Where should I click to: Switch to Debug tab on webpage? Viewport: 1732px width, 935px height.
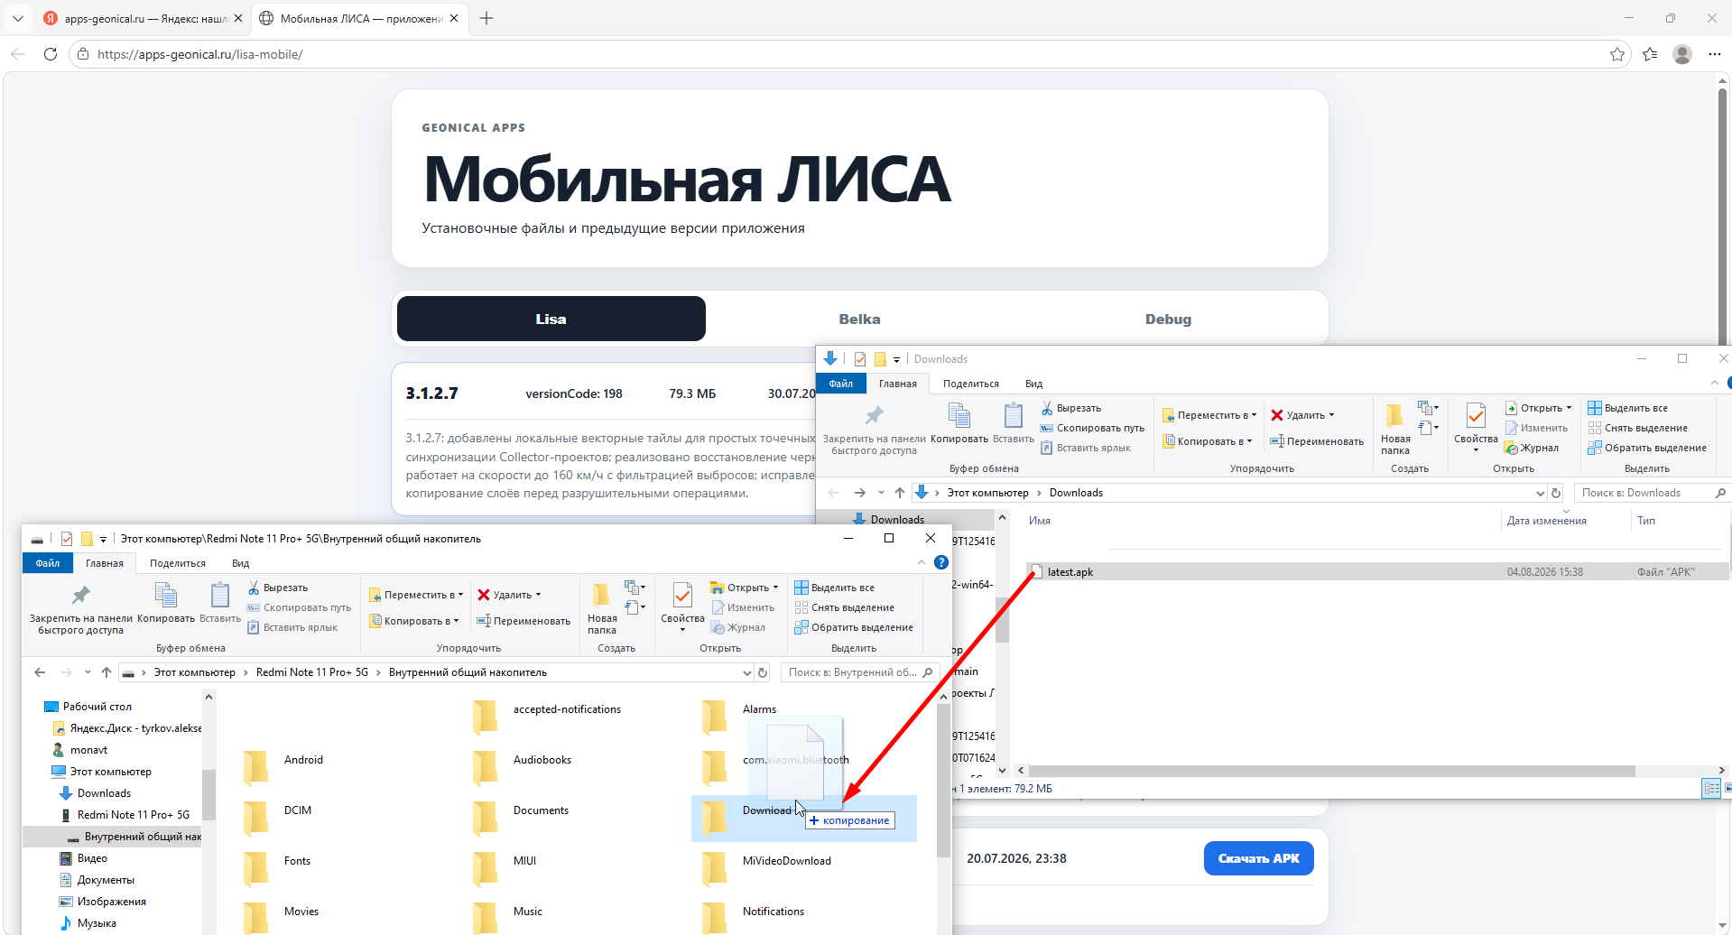(1168, 319)
